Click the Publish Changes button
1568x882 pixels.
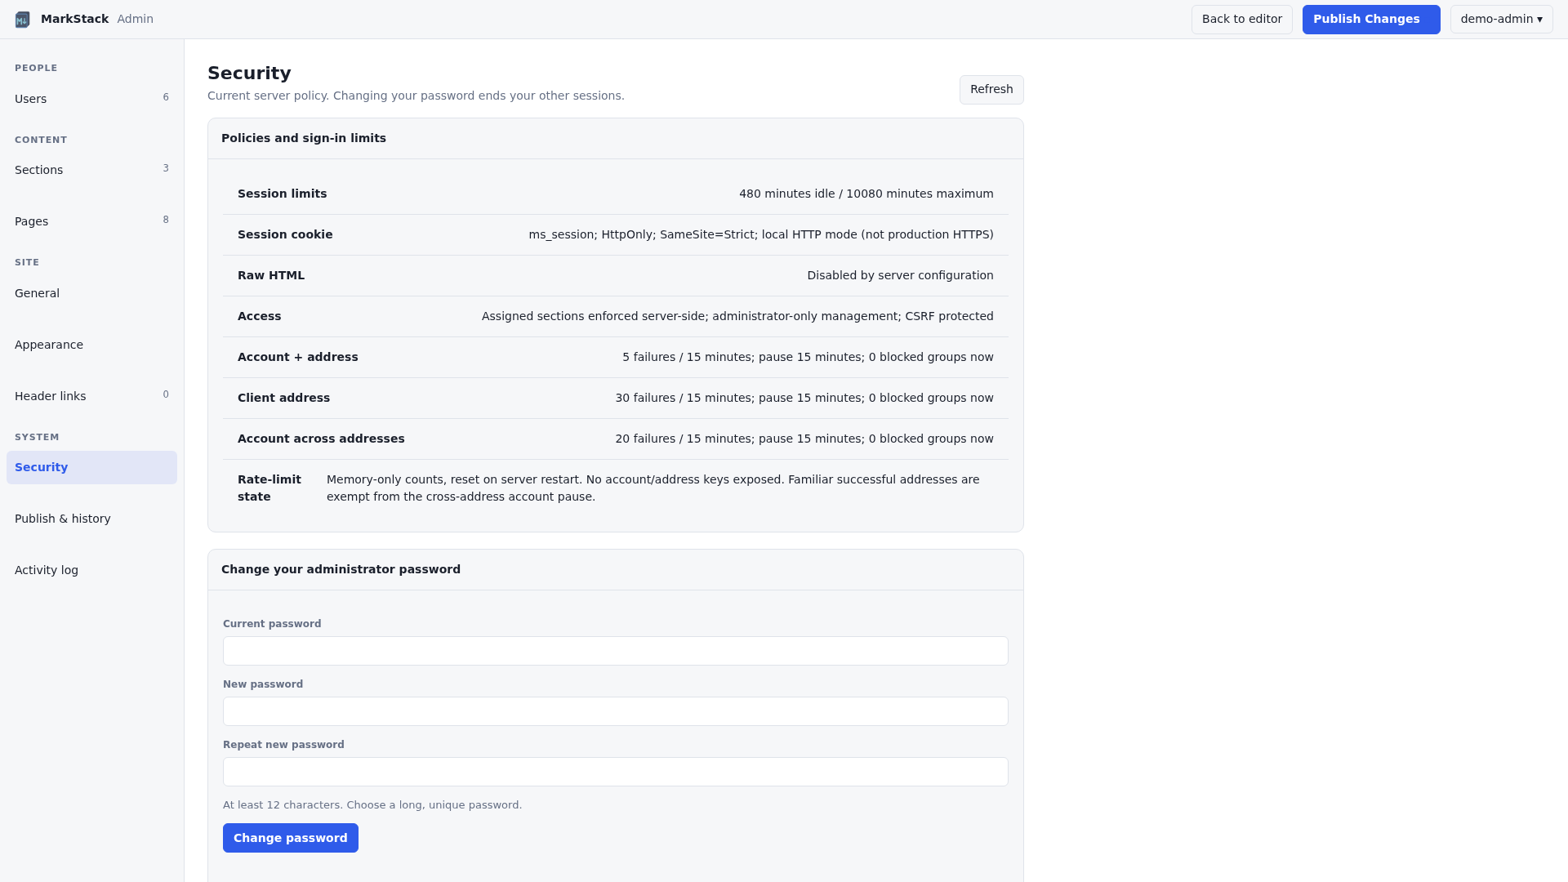coord(1371,20)
